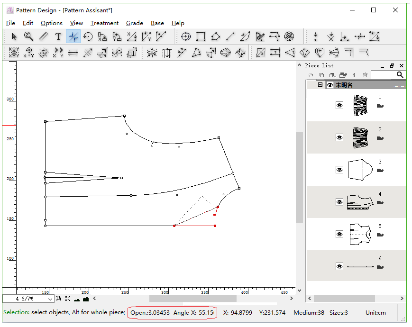Screen dimensions: 412x327
Task: Open the Treatment menu
Action: click(104, 23)
